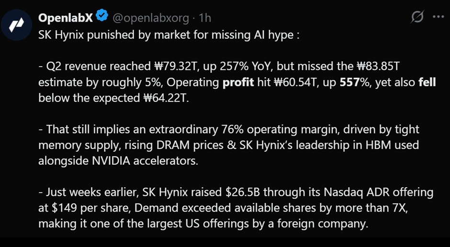The width and height of the screenshot is (450, 247).
Task: Open the OpenlabX profile avatar
Action: point(16,25)
